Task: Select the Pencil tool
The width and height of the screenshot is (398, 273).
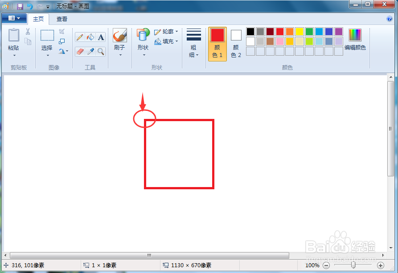Action: tap(80, 37)
